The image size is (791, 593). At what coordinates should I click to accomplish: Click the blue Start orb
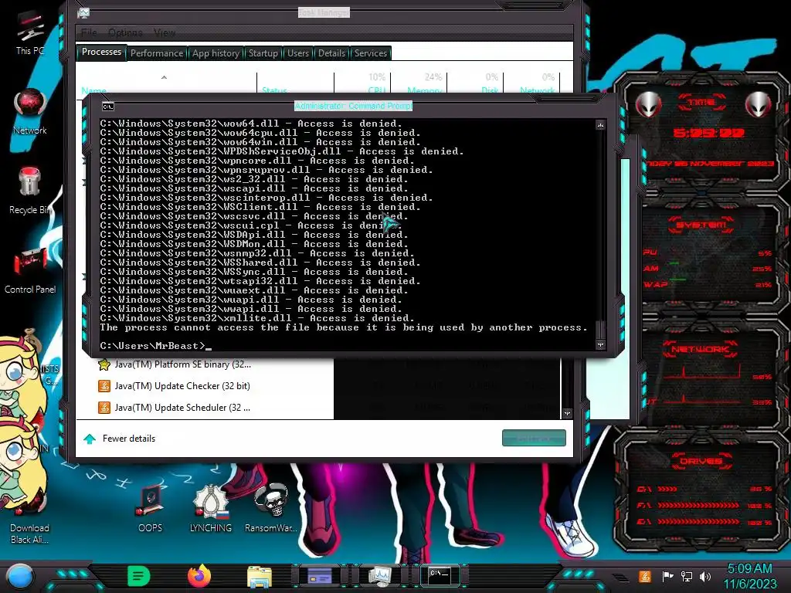coord(20,576)
